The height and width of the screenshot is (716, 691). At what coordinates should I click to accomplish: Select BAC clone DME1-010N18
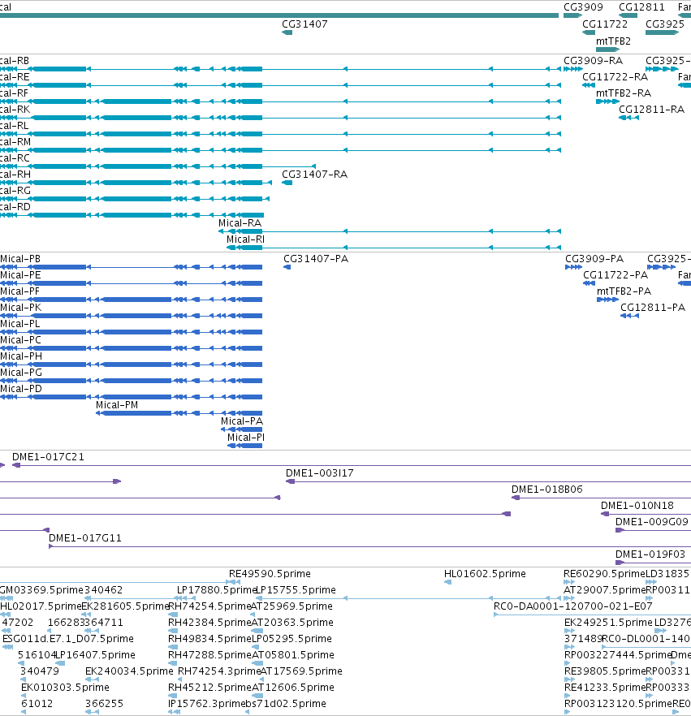click(x=637, y=506)
